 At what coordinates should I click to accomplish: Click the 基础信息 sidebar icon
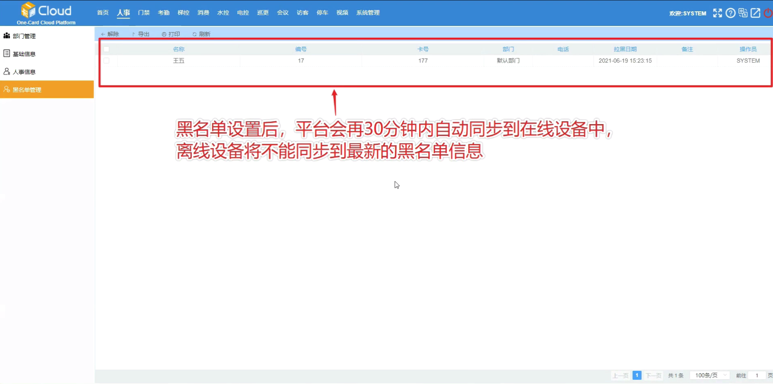click(x=7, y=54)
